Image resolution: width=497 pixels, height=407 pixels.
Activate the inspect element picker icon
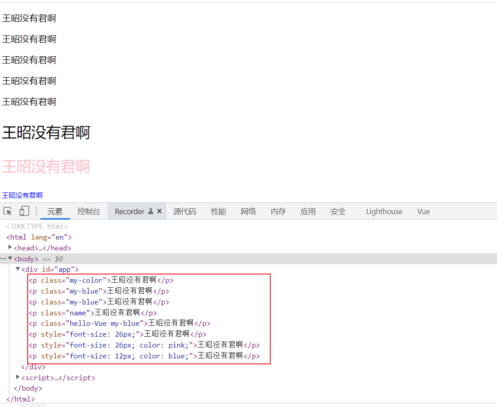[x=8, y=211]
